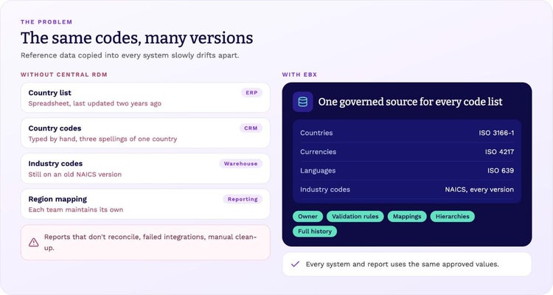This screenshot has height=295, width=553.
Task: Click the Validation rules pill
Action: tap(355, 216)
